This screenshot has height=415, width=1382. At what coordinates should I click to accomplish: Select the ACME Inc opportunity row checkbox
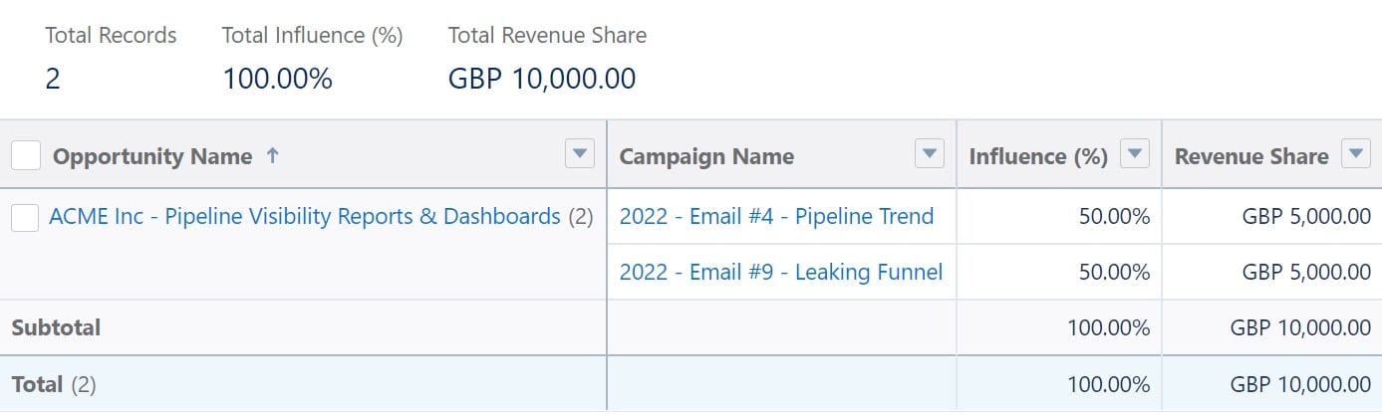tap(25, 217)
